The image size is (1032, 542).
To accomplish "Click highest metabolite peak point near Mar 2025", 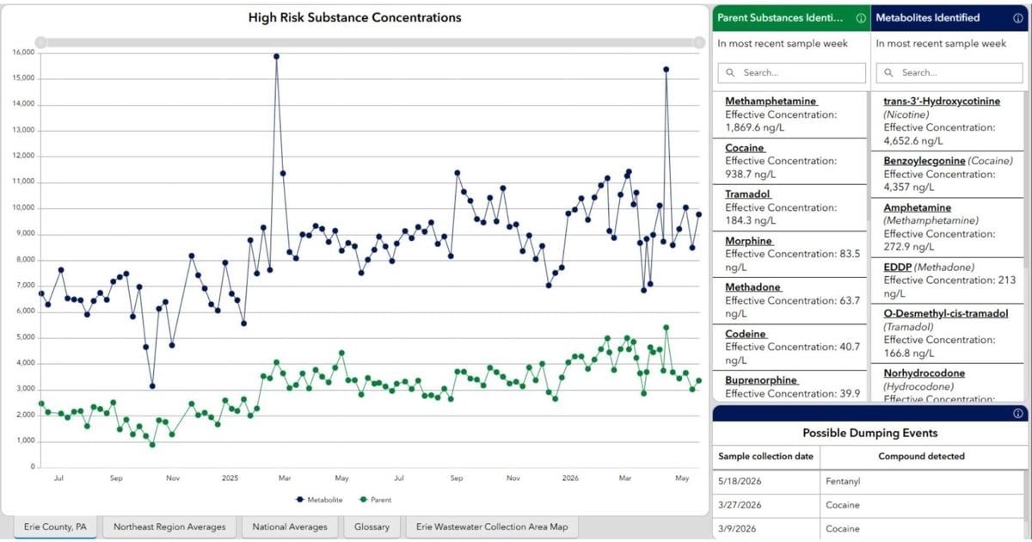I will pyautogui.click(x=276, y=57).
